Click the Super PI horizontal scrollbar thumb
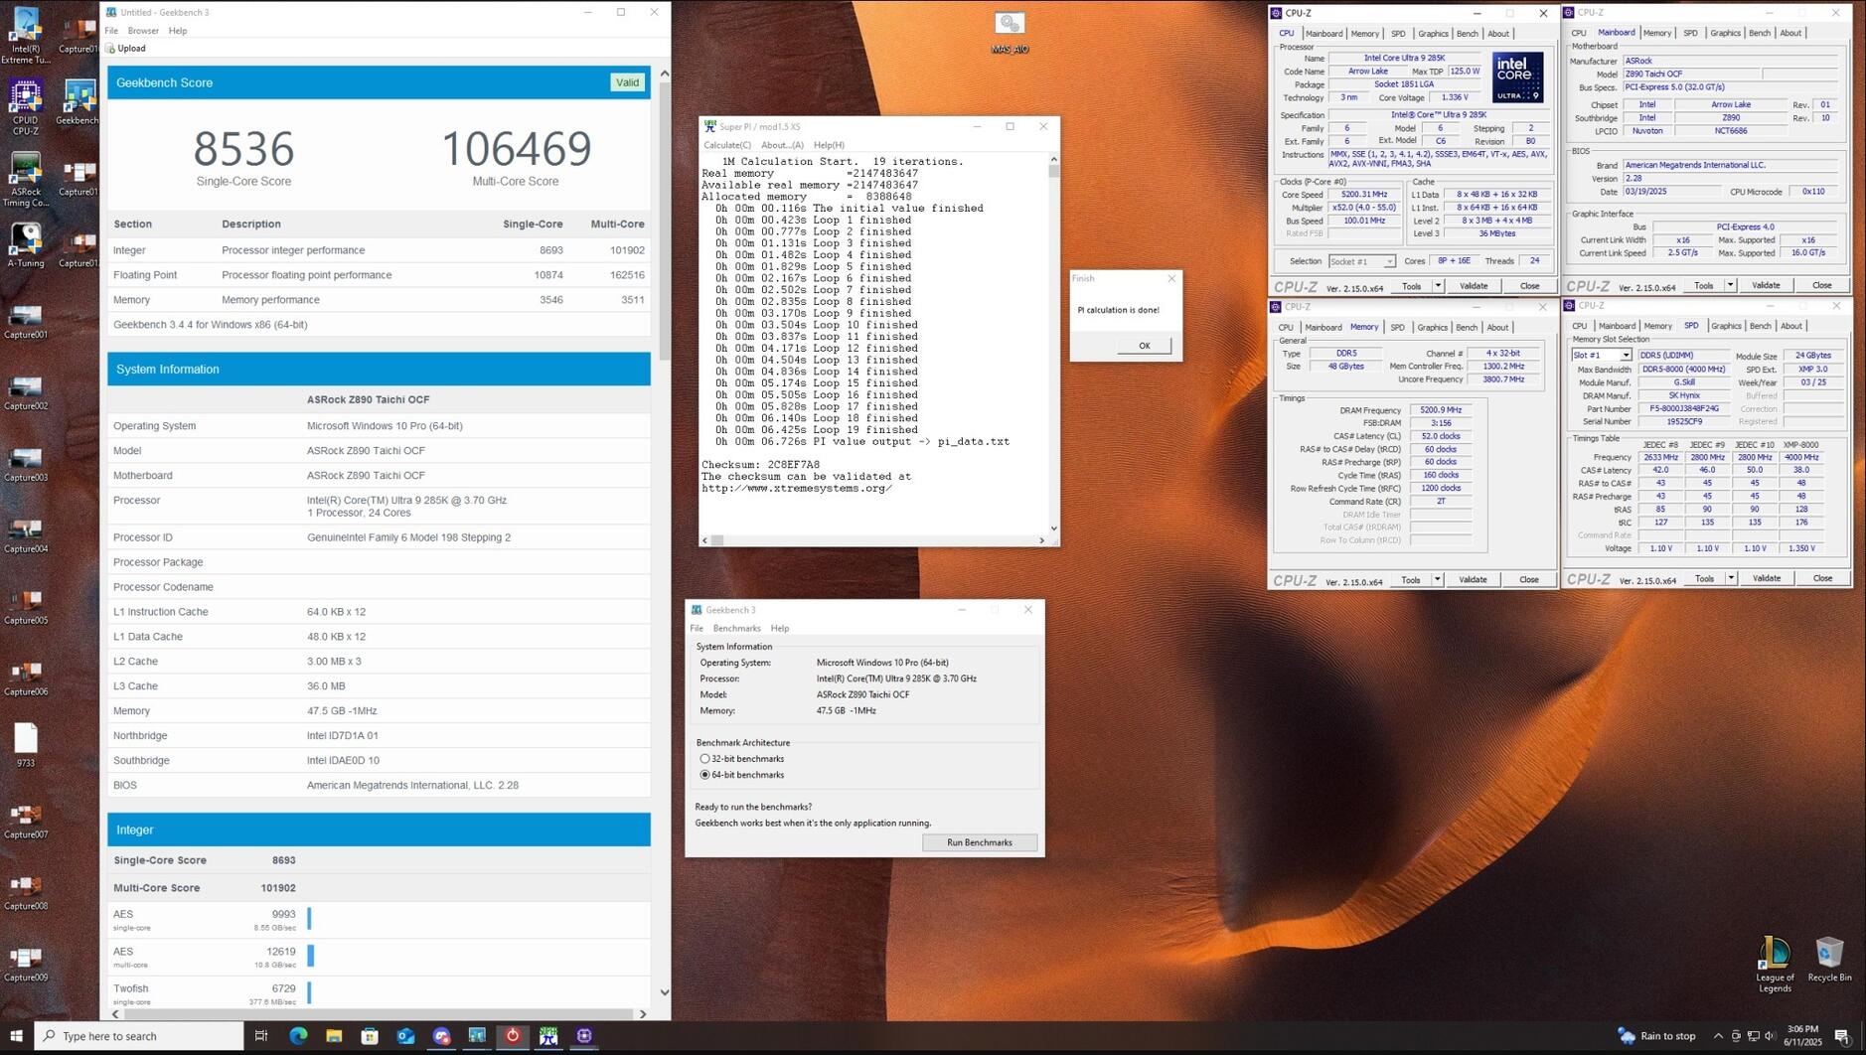1866x1055 pixels. tap(716, 540)
